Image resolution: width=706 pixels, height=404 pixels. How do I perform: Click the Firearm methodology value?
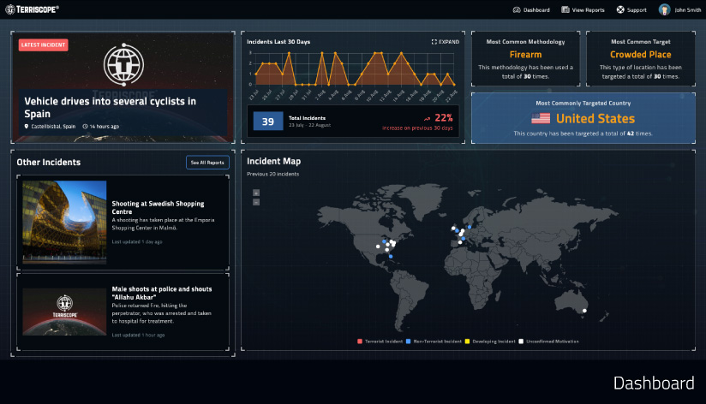point(525,55)
